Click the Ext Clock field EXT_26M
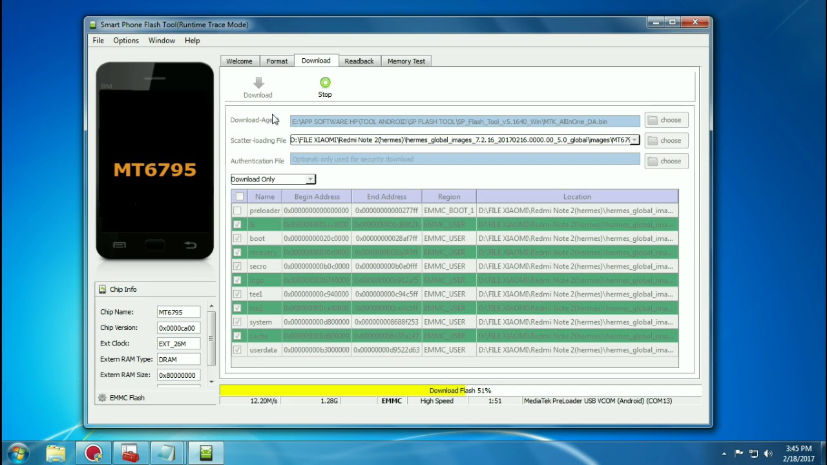This screenshot has width=827, height=465. click(x=178, y=344)
